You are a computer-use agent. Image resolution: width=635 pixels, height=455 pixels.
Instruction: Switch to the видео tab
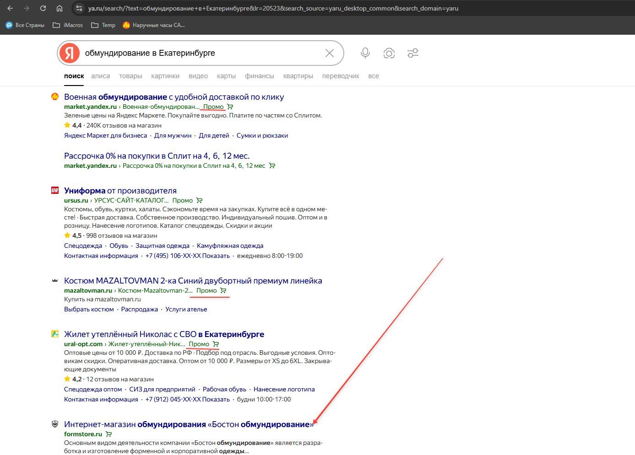pyautogui.click(x=198, y=76)
